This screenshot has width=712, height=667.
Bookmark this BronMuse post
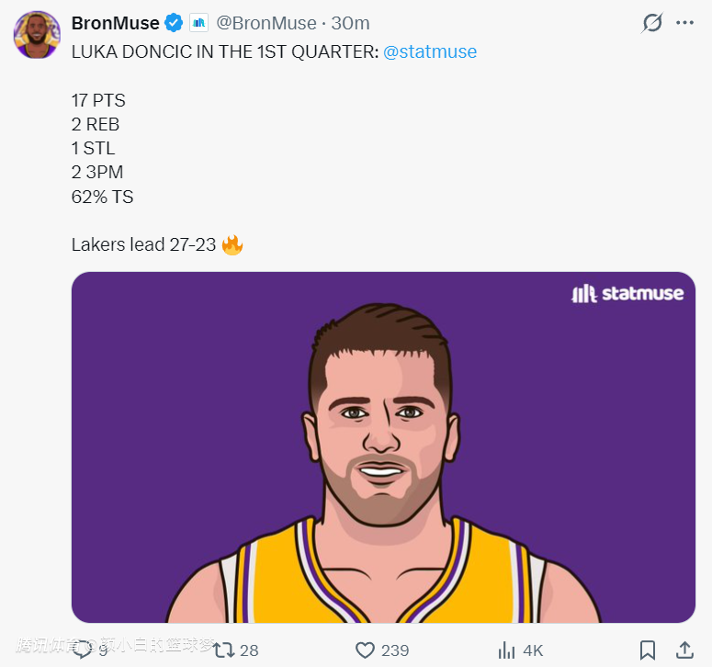[x=648, y=650]
